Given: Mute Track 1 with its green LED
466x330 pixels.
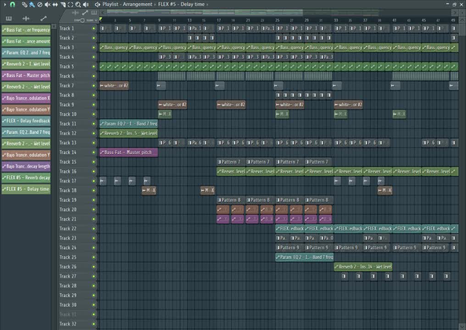Looking at the screenshot, I should pos(94,28).
